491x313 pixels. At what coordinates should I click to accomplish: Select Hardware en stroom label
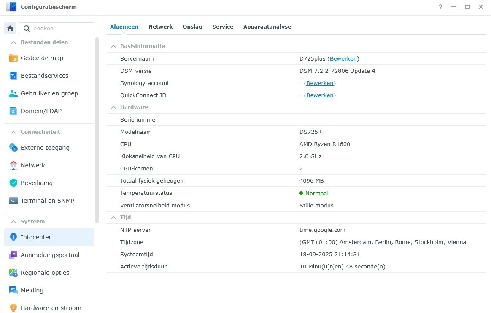pyautogui.click(x=51, y=308)
